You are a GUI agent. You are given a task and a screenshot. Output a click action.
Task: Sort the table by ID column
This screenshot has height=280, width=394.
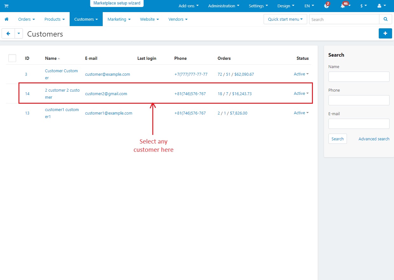(27, 58)
